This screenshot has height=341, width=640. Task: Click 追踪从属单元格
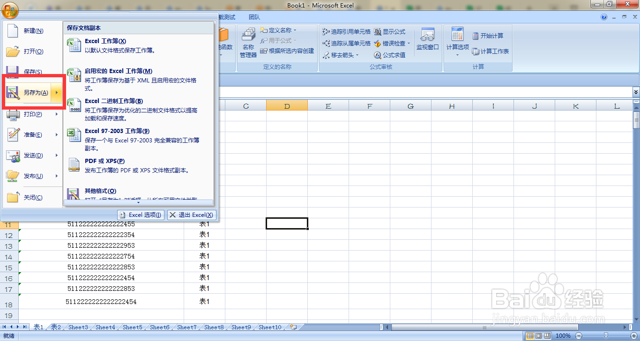[x=346, y=44]
